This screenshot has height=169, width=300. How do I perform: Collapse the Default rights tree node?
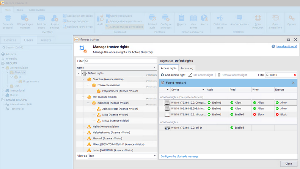click(x=79, y=73)
